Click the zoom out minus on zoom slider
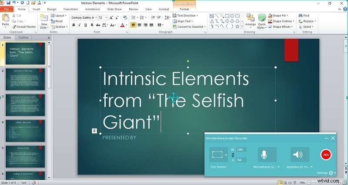The height and width of the screenshot is (185, 348). tap(309, 182)
